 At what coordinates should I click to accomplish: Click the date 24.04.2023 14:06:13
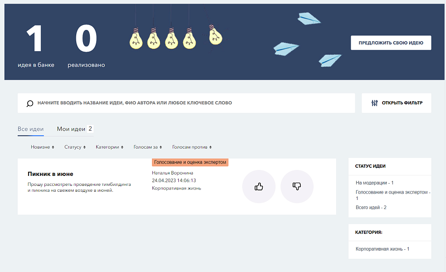pyautogui.click(x=174, y=180)
